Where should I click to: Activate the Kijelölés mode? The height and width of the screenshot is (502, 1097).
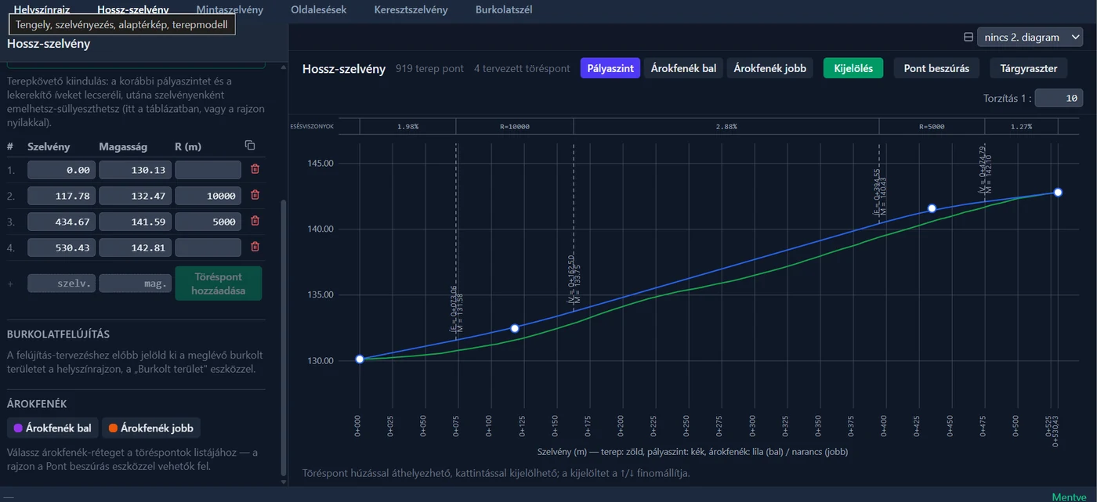[853, 68]
